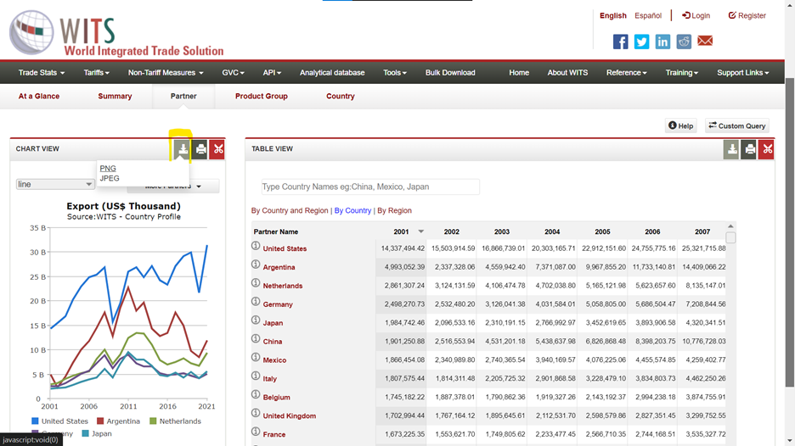
Task: Open WITS Facebook page icon
Action: click(x=620, y=42)
